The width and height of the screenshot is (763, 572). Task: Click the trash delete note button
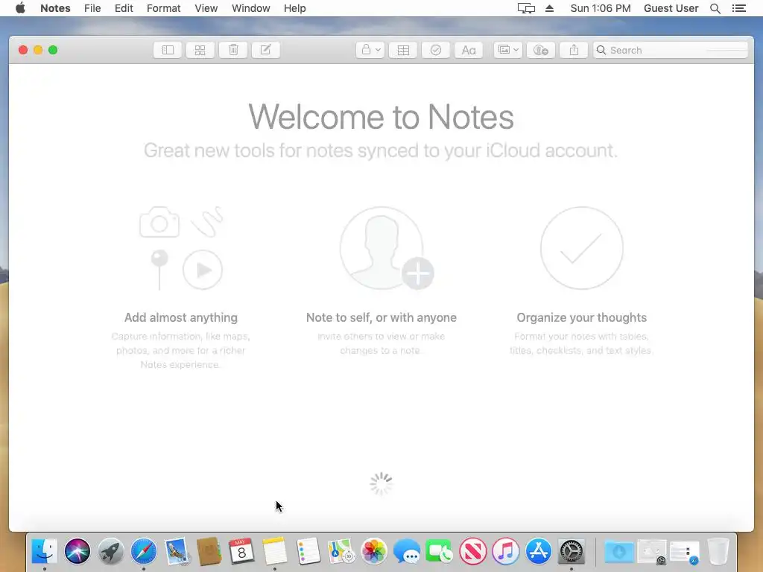[x=233, y=50]
